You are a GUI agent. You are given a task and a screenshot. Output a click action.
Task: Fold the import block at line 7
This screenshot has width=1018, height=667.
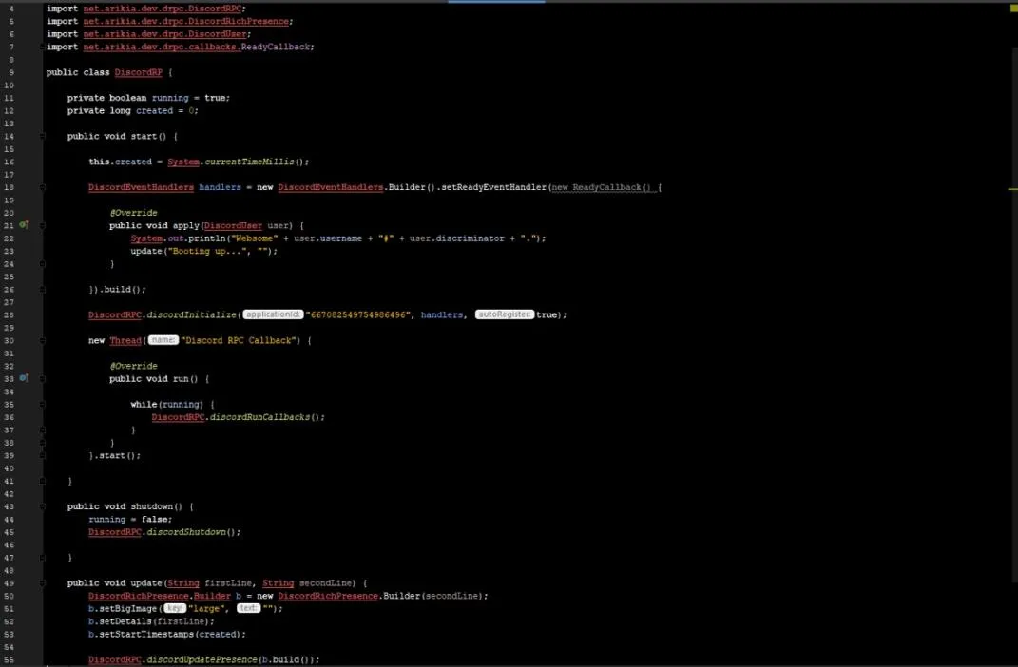(43, 47)
